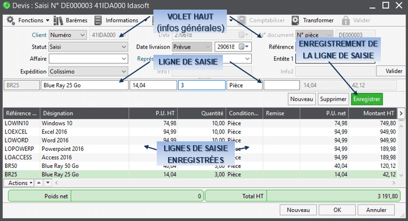Click the date livraison field 290618

coord(226,47)
